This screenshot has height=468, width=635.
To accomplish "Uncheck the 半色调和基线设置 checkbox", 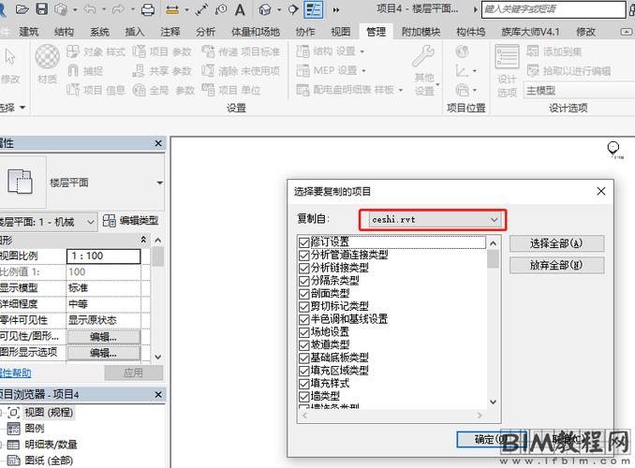I will click(304, 319).
